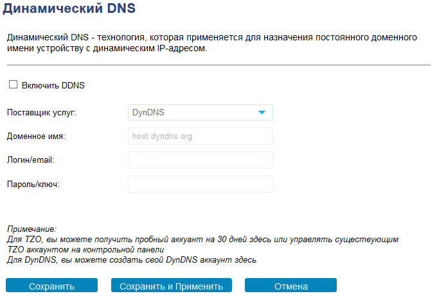Click Сохранить и Применить button
Image resolution: width=437 pixels, height=296 pixels.
(x=172, y=286)
